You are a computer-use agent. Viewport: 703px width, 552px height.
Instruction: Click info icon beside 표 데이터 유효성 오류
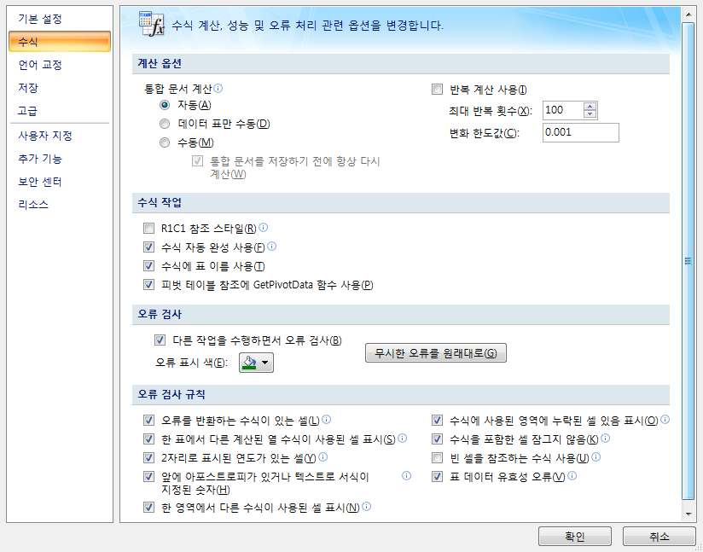(x=572, y=476)
